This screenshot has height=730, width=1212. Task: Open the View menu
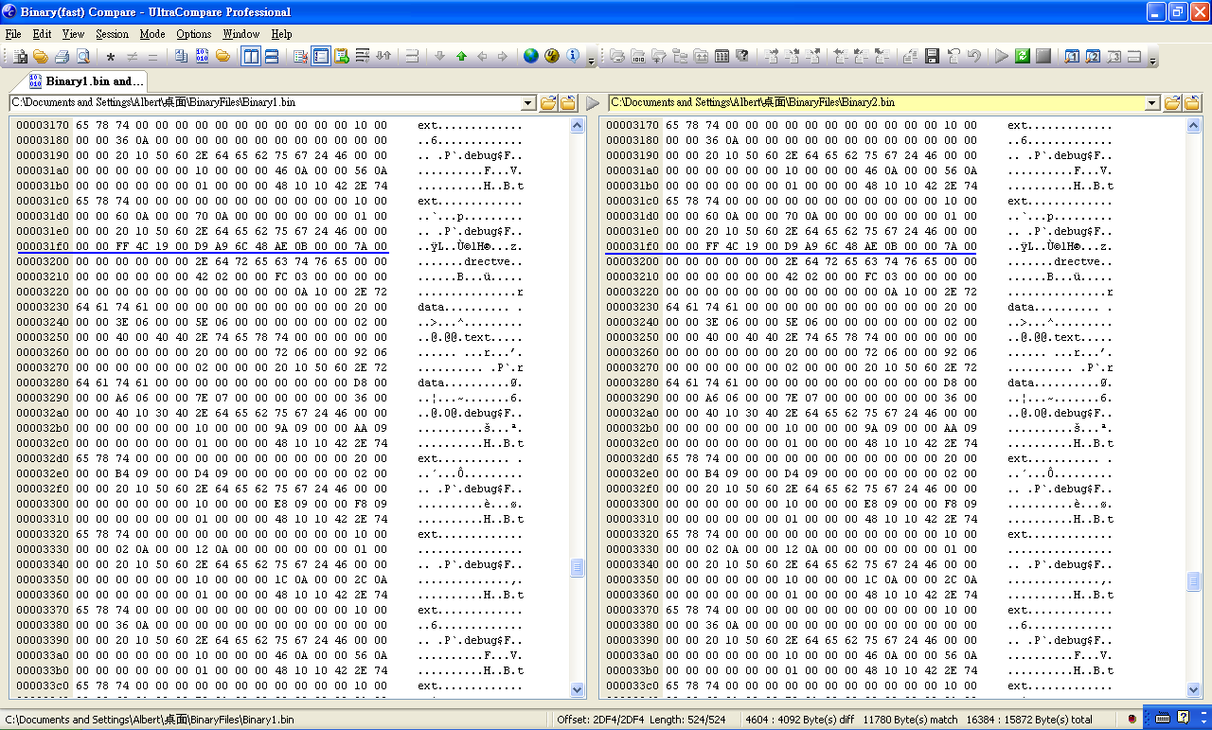pos(73,34)
